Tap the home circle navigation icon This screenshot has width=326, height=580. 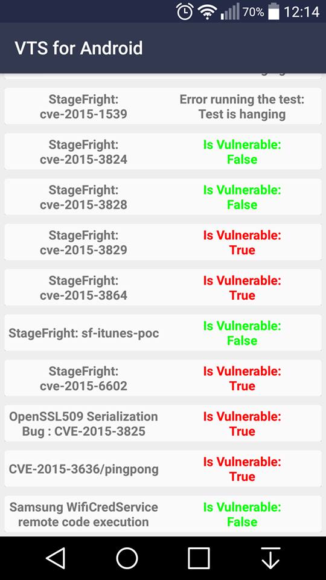click(127, 558)
